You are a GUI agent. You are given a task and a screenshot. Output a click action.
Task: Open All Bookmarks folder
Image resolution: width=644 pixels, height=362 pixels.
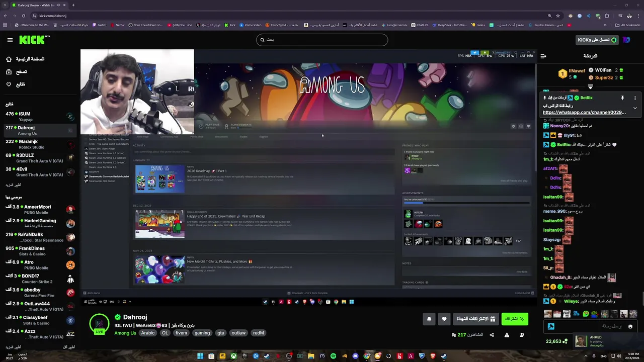pyautogui.click(x=628, y=25)
